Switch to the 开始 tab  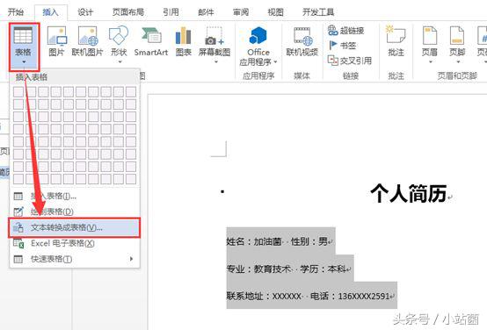click(x=16, y=12)
